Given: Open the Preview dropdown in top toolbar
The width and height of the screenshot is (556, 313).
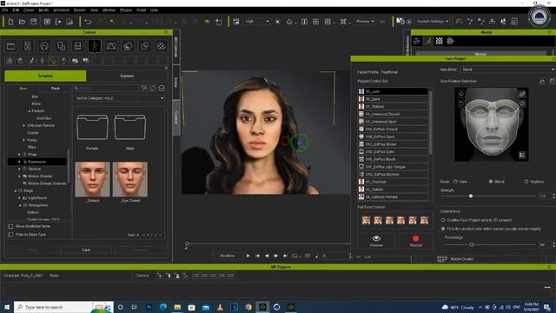Looking at the screenshot, I should 365,22.
